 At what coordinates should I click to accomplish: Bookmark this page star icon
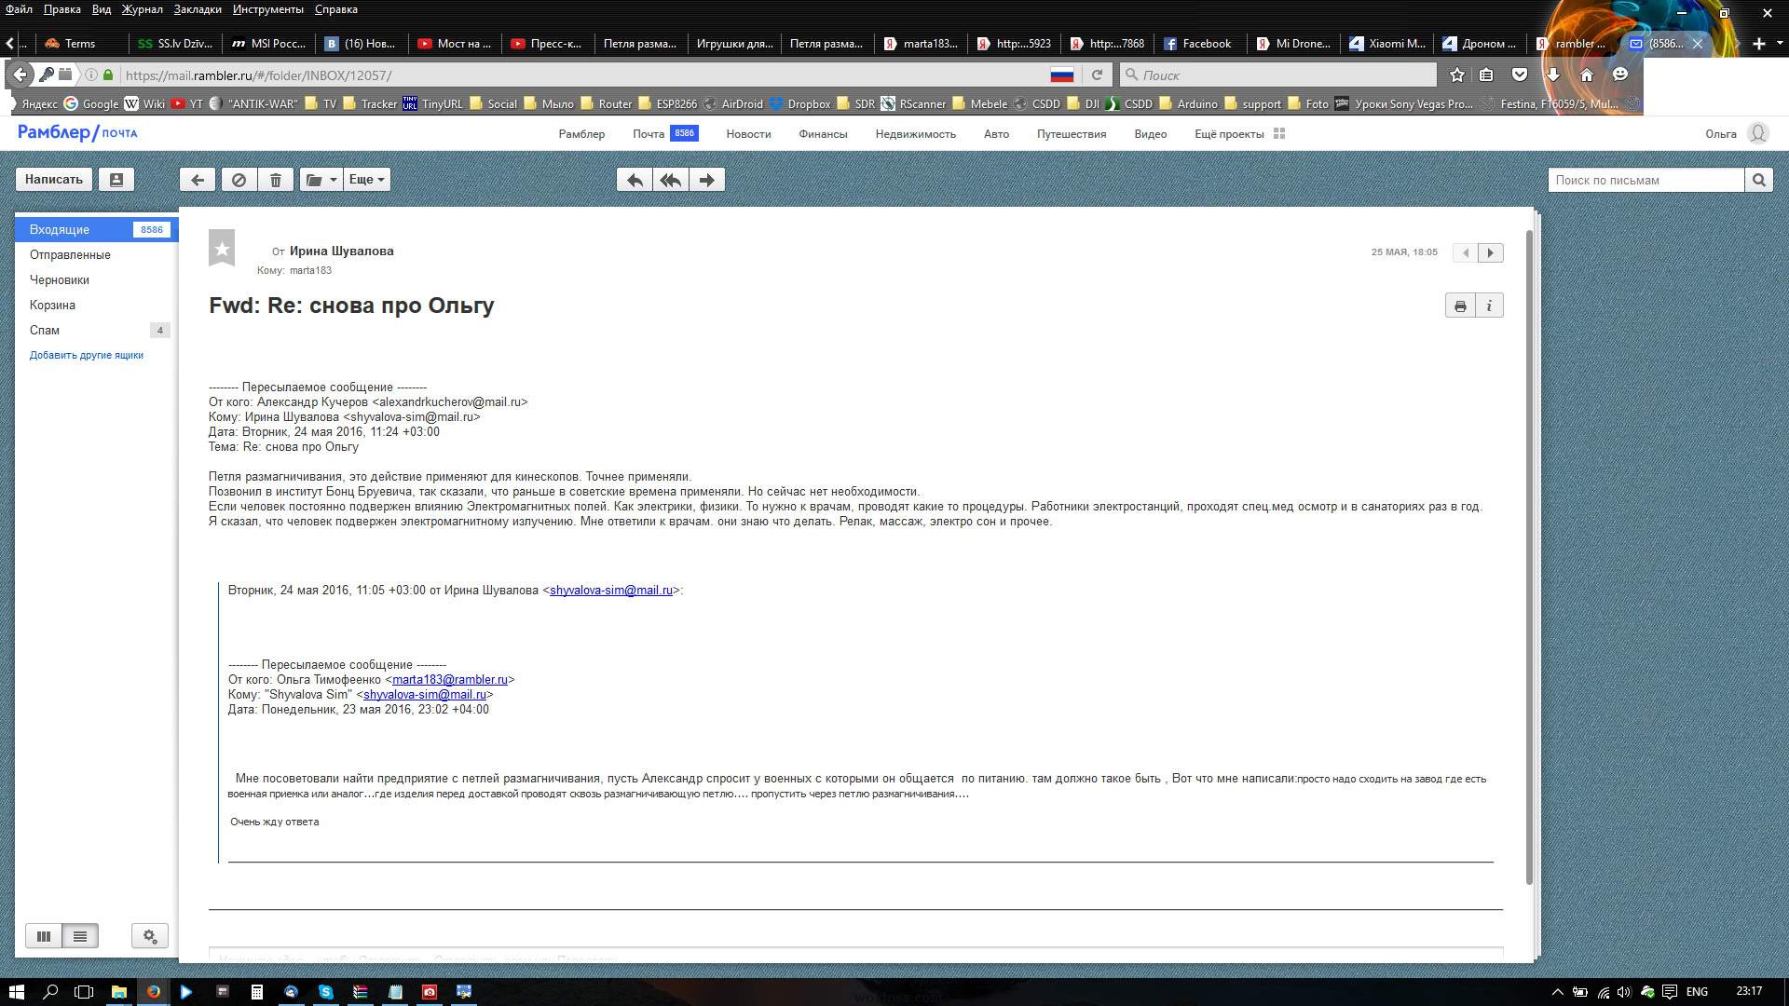1457,75
